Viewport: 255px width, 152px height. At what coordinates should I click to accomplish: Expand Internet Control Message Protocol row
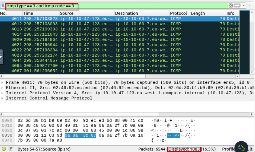[2, 98]
